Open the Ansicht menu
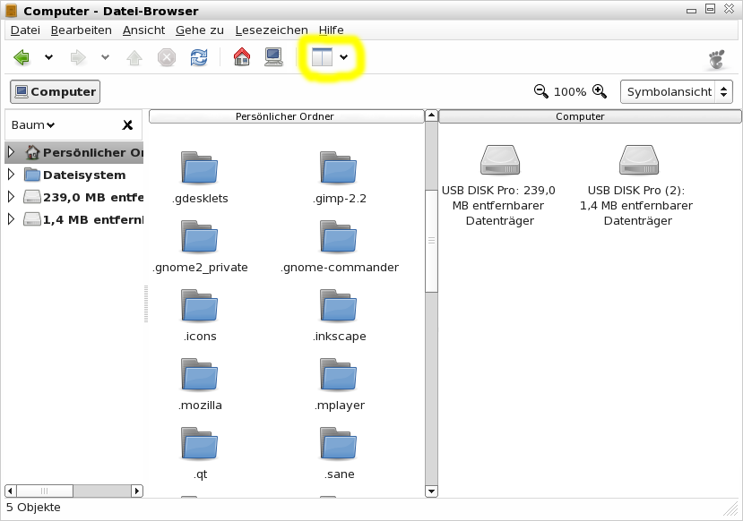This screenshot has height=521, width=743. point(143,30)
